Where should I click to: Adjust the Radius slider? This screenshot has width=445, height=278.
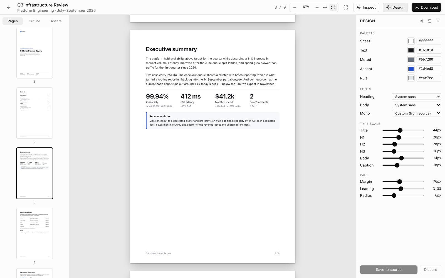(403, 196)
